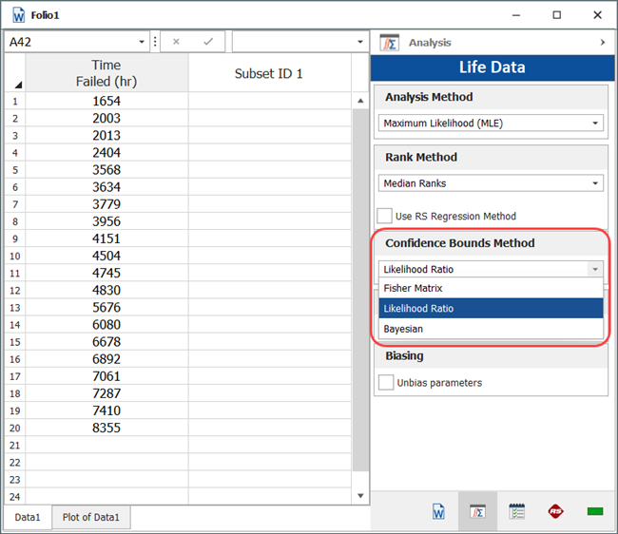The image size is (618, 534).
Task: Select the cell containing 2003
Action: click(106, 118)
